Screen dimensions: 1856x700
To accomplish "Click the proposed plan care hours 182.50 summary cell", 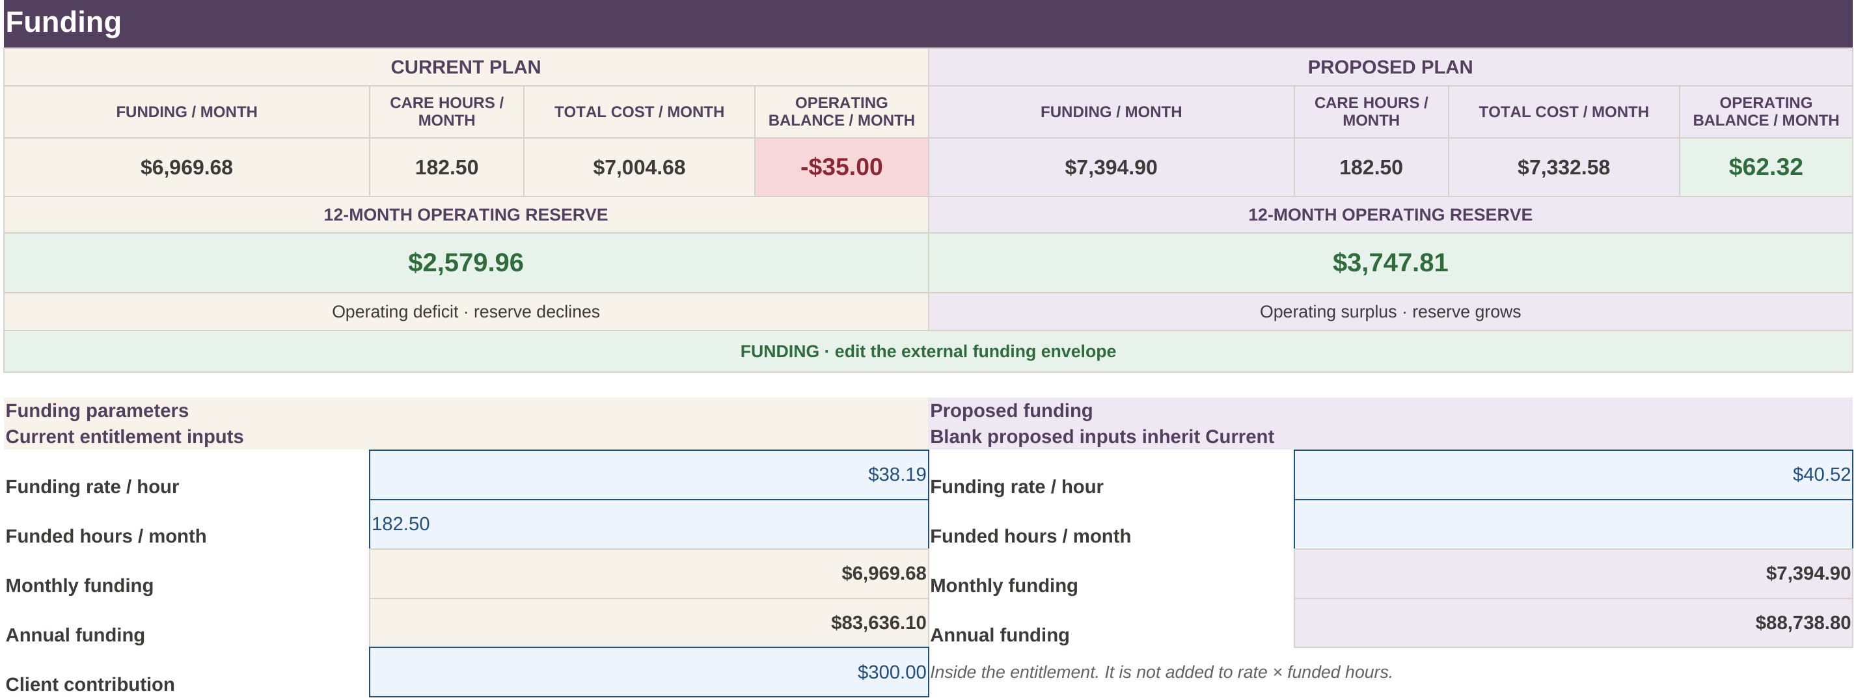I will [1371, 167].
